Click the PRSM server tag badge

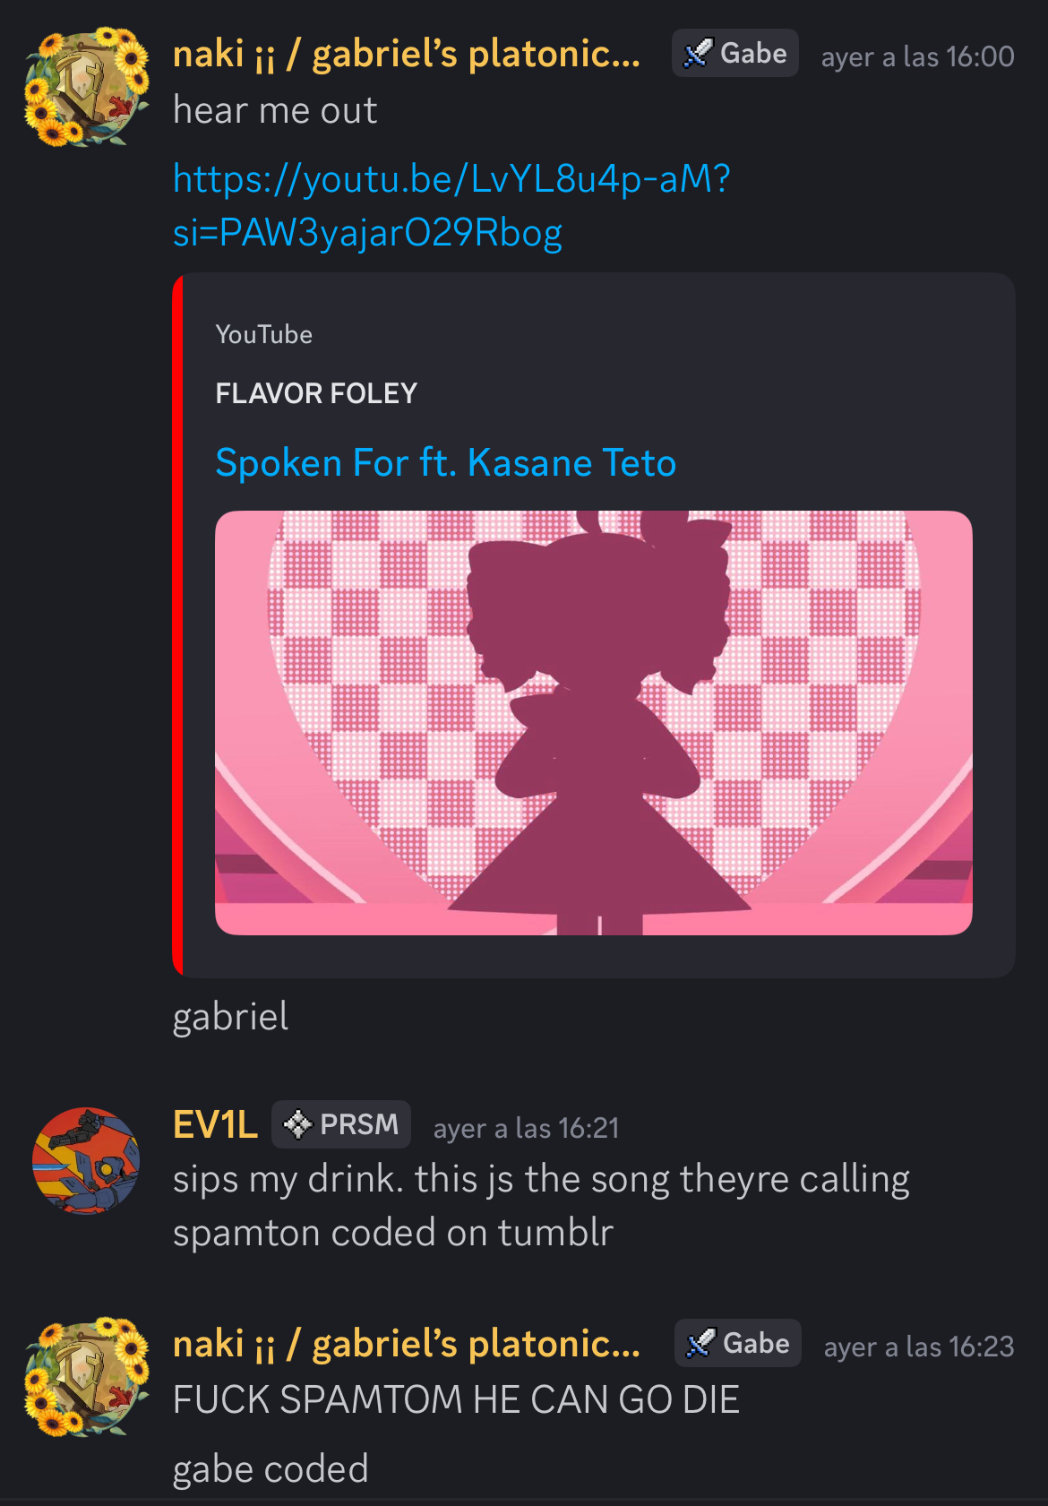pyautogui.click(x=341, y=1123)
